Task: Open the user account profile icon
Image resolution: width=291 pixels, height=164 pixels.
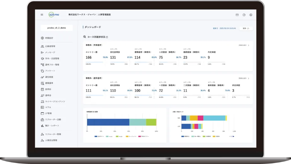Action: point(251,15)
